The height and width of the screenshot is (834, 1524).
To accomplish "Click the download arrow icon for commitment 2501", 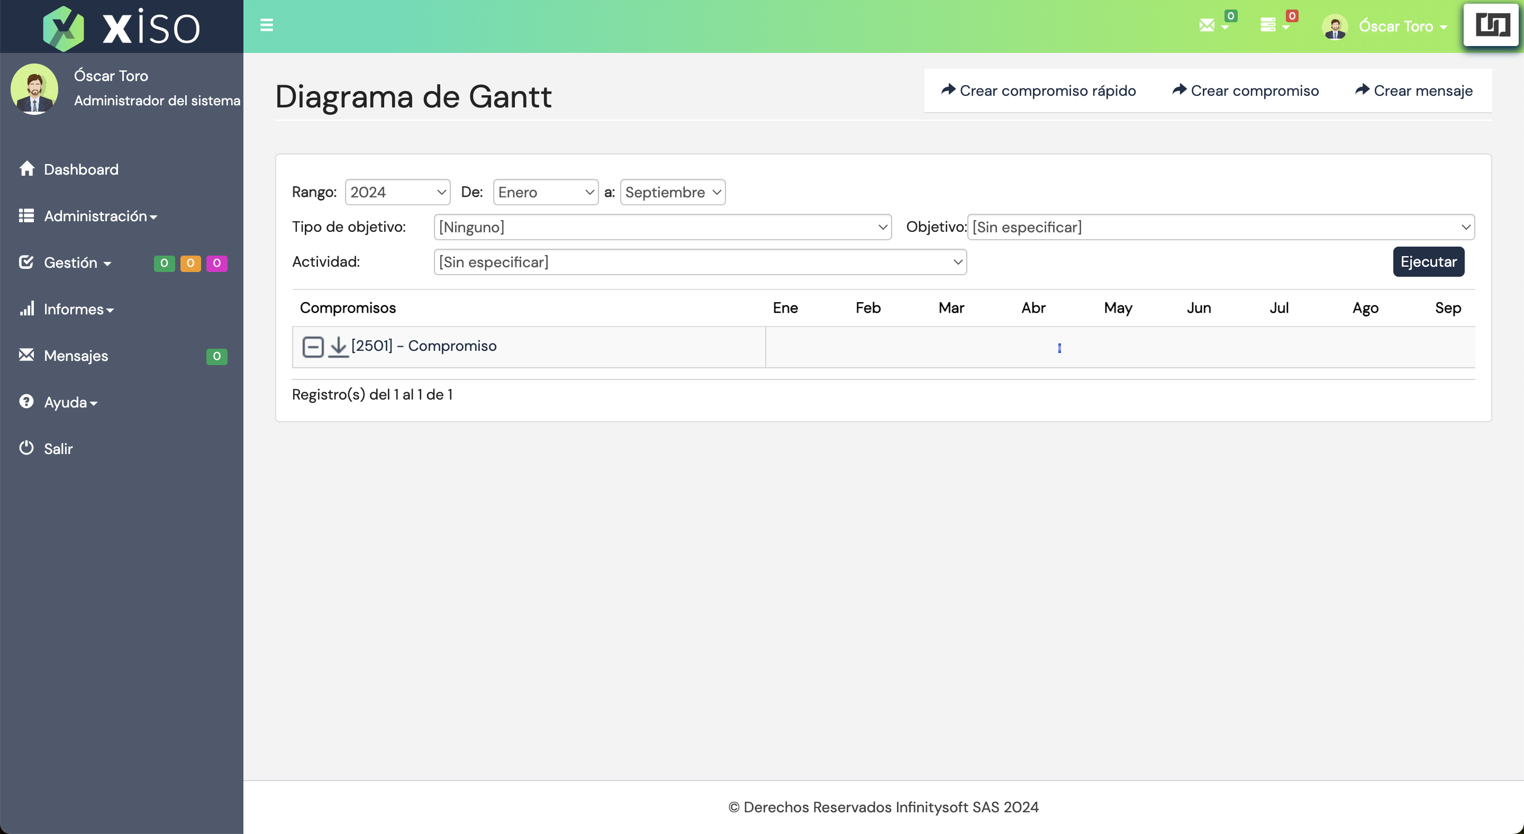I will point(338,346).
